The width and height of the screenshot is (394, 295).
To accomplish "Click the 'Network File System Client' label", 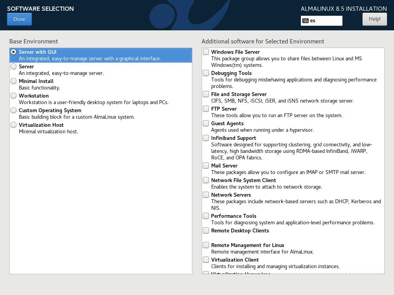I will (244, 180).
